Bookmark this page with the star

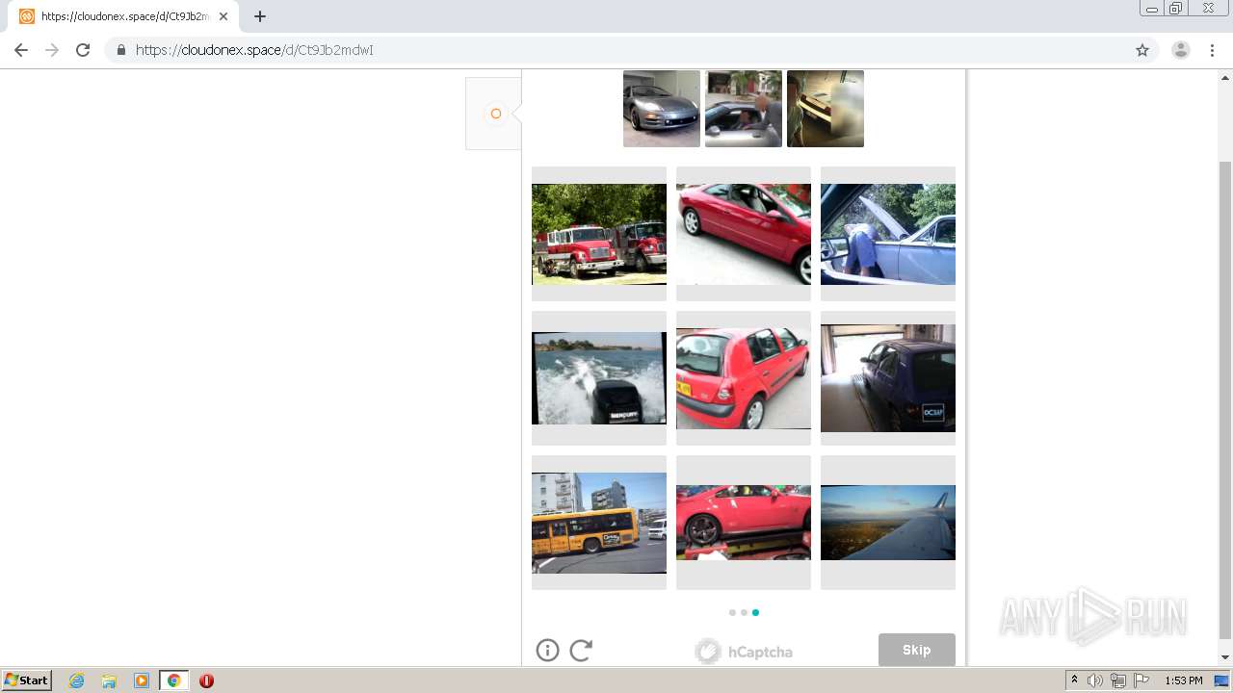[1142, 50]
